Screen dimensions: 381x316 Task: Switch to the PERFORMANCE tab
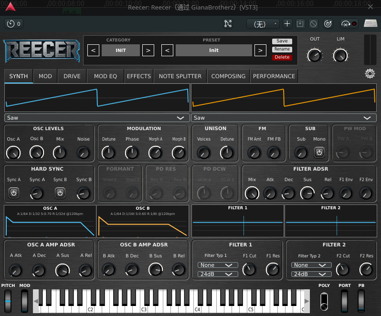(x=274, y=76)
